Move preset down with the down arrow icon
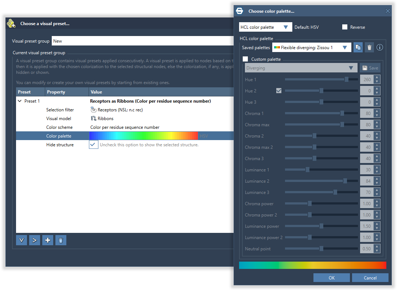Viewport: 398px width, 290px height. point(22,240)
